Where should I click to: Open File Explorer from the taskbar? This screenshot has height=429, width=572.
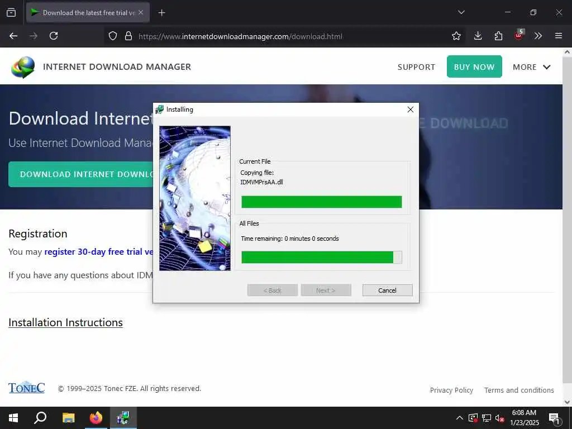point(68,418)
